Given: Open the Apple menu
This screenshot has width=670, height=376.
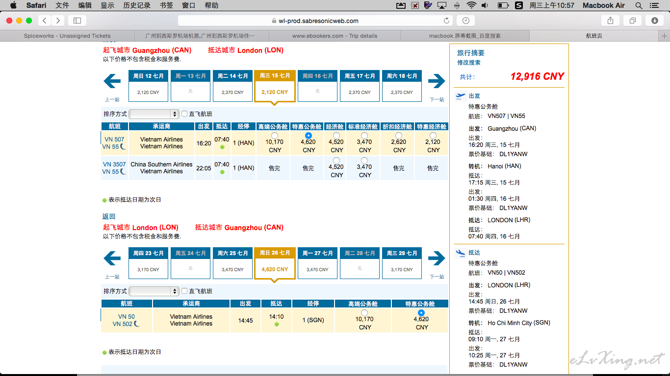Looking at the screenshot, I should click(13, 5).
